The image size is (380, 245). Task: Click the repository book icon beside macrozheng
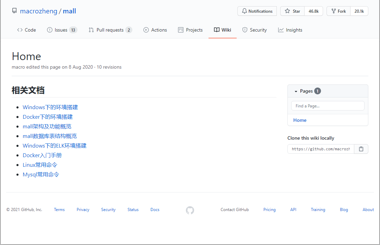[x=14, y=11]
